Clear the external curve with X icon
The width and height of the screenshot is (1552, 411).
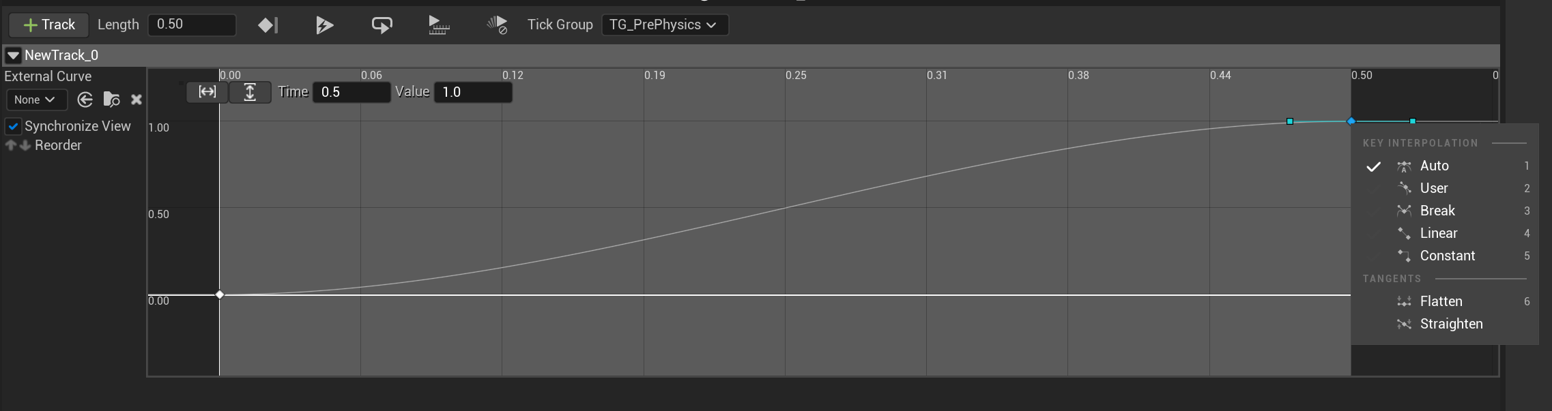pyautogui.click(x=136, y=100)
